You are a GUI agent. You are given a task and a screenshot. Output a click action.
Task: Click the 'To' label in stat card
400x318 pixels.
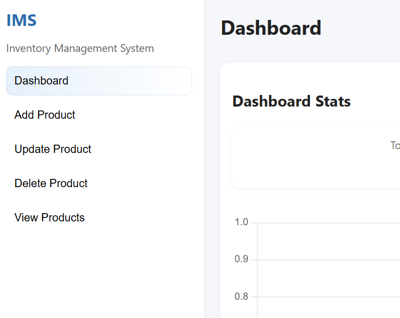click(x=395, y=145)
